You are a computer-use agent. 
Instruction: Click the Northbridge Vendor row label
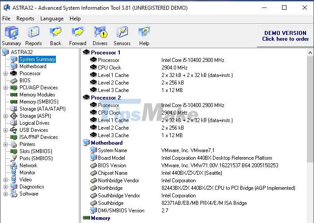click(x=118, y=181)
